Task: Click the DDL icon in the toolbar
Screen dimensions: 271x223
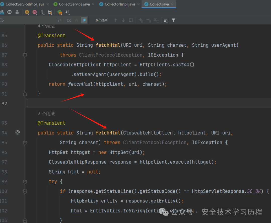Action: click(2, 12)
